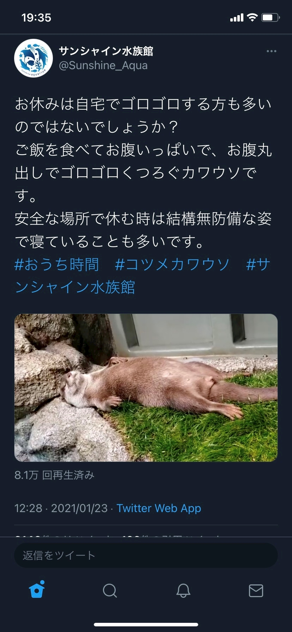Open the Messages envelope tab

pos(256,590)
